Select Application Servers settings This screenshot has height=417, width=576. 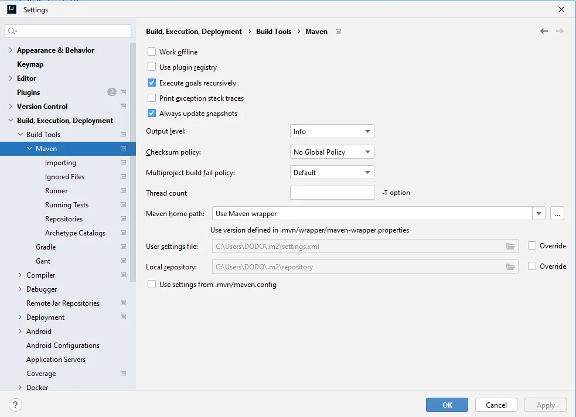(x=56, y=360)
